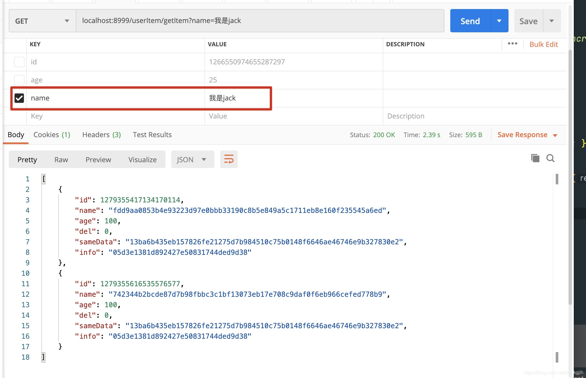Change the GET request method
Screen dimensions: 586x378
click(43, 21)
